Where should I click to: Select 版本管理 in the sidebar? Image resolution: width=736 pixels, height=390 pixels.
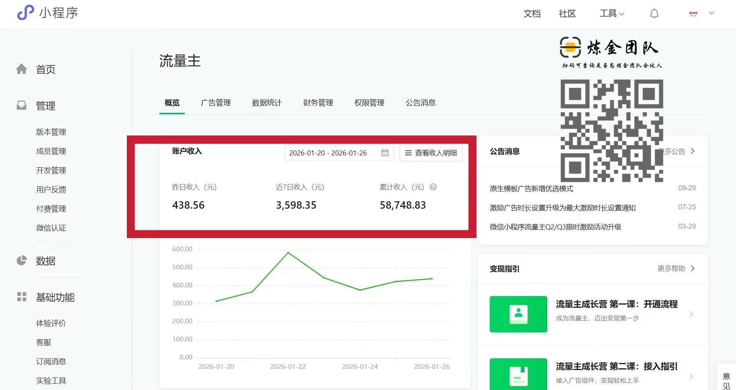point(51,132)
